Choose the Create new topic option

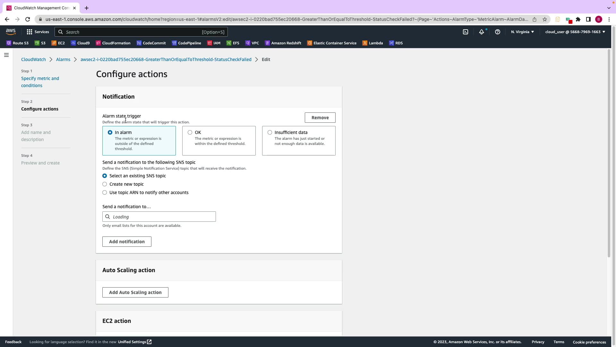coord(105,184)
